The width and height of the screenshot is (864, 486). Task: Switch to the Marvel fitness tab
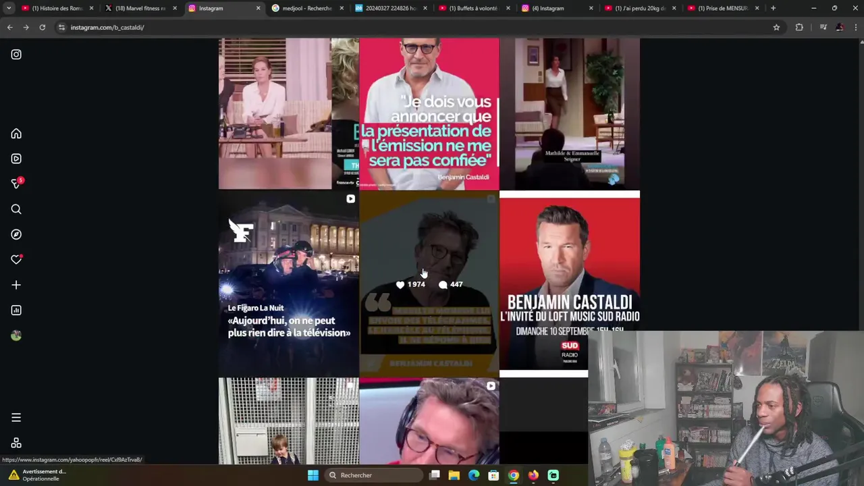[x=140, y=8]
